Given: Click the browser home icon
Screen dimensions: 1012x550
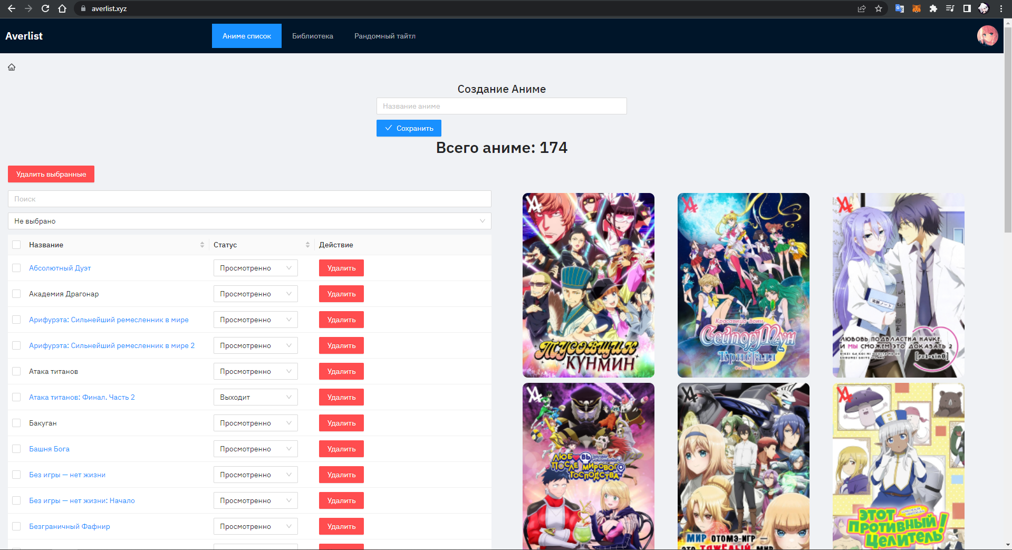Looking at the screenshot, I should point(62,8).
